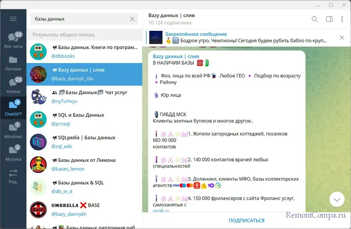The image size is (351, 229).
Task: Switch to the Личные folder
Action: tap(13, 63)
